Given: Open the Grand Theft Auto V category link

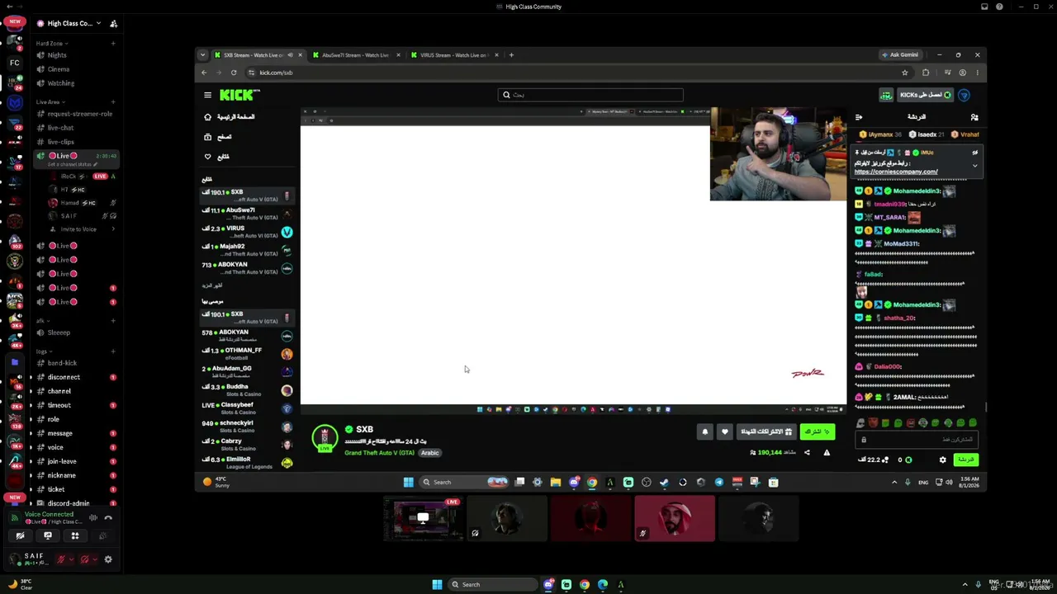Looking at the screenshot, I should [380, 453].
